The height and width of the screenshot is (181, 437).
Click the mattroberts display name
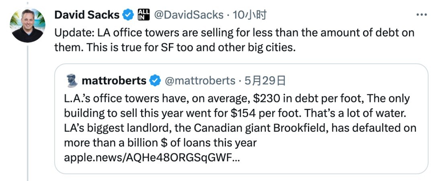click(114, 81)
